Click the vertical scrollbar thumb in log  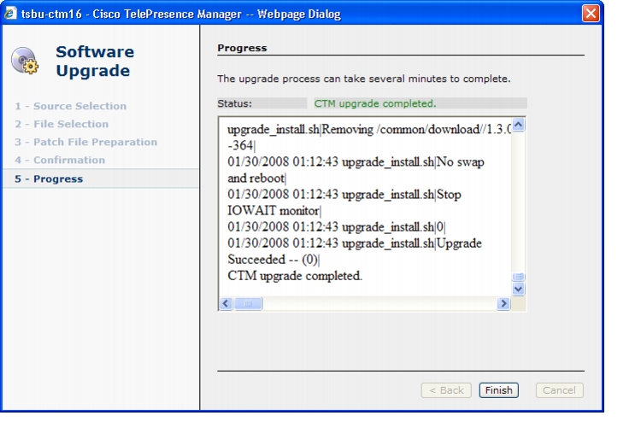click(518, 277)
